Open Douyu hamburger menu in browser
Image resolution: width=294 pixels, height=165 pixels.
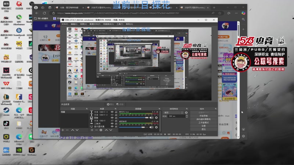(x=46, y=26)
